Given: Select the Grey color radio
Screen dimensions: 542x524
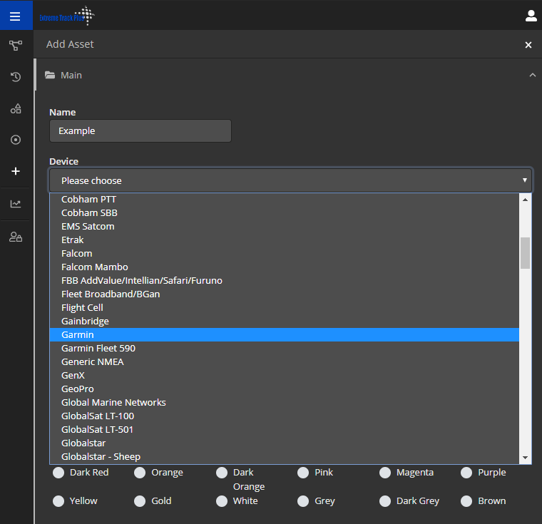Looking at the screenshot, I should pyautogui.click(x=303, y=501).
